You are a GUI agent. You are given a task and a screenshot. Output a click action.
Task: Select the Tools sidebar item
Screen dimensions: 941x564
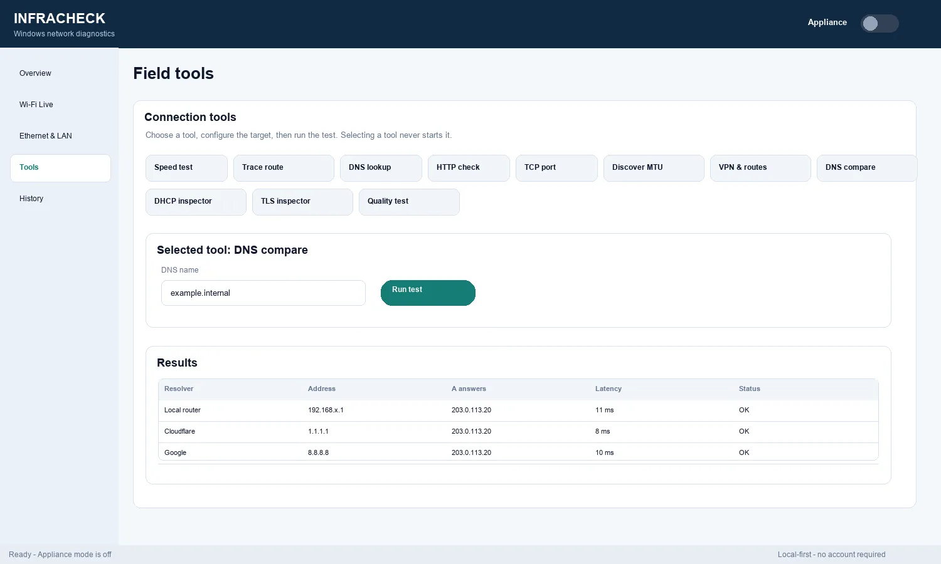pos(60,168)
